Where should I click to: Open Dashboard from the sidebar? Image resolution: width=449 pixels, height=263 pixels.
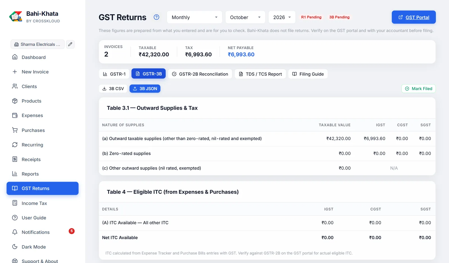click(42, 57)
